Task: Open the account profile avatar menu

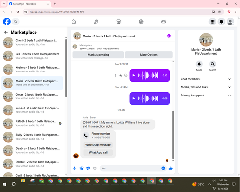Action: (x=230, y=22)
